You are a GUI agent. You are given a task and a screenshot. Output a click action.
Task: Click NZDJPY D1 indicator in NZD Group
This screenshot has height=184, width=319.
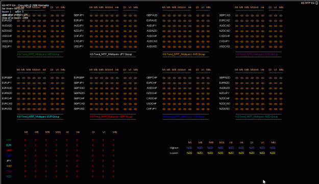(x=271, y=94)
